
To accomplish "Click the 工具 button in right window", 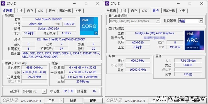I will (x=155, y=101).
